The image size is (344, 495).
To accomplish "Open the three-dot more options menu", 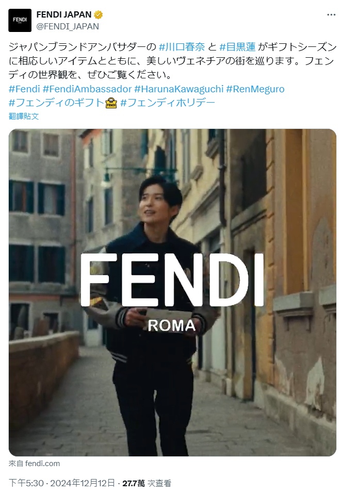I will (331, 15).
